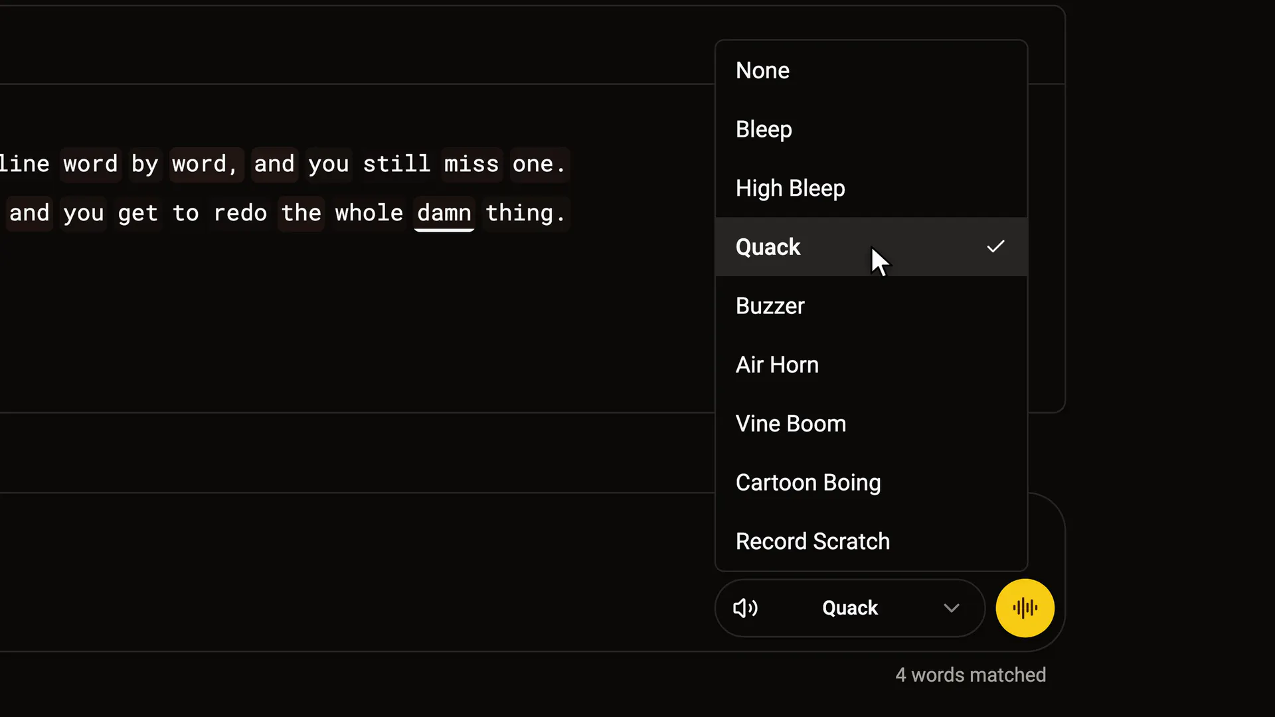Click the word "by" in transcript
Screen dimensions: 1275x717
pyautogui.click(x=145, y=164)
